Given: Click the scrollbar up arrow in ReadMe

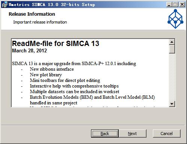Looking at the screenshot, I should (x=172, y=42).
